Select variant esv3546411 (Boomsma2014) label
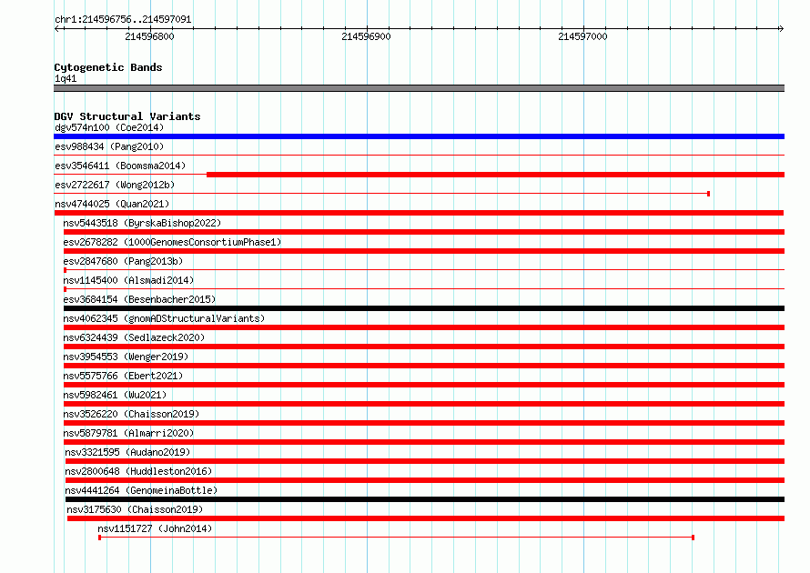This screenshot has height=573, width=810. click(120, 166)
